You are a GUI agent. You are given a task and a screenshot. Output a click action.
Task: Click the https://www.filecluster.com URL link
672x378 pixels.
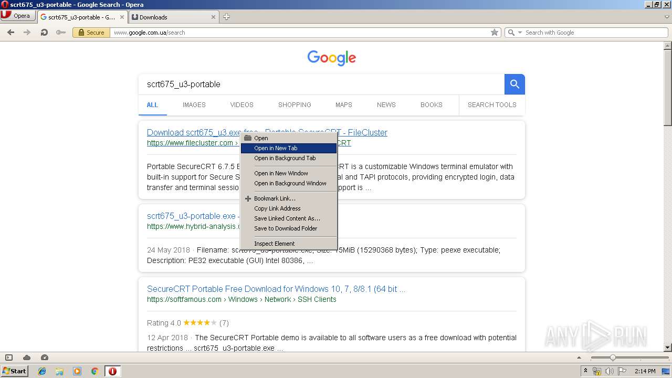[x=190, y=143]
